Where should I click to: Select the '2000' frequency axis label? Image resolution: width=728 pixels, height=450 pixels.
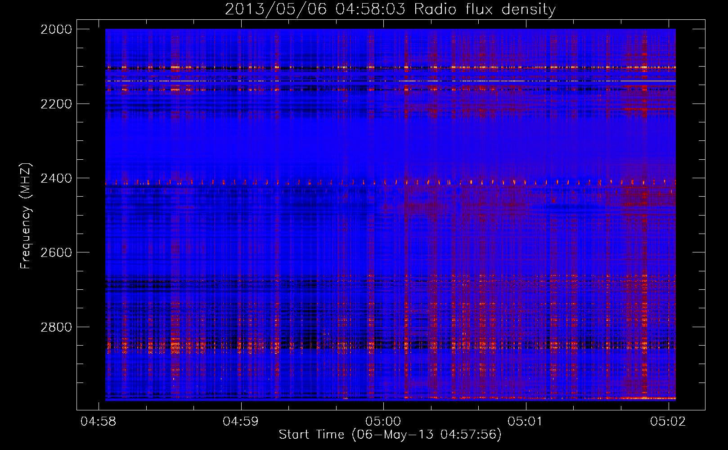[x=56, y=29]
